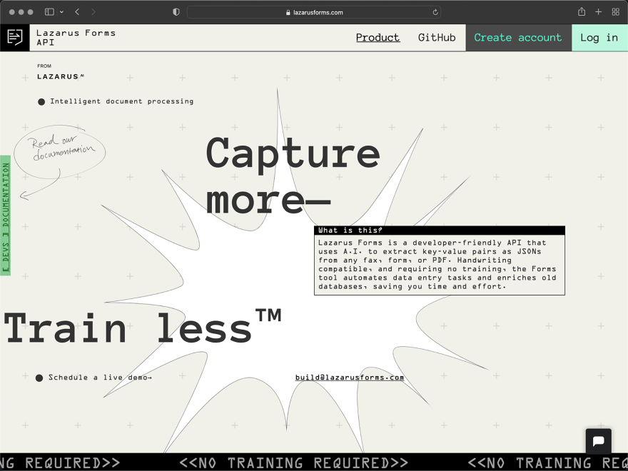Image resolution: width=628 pixels, height=471 pixels.
Task: Click the Create account button
Action: [x=518, y=38]
